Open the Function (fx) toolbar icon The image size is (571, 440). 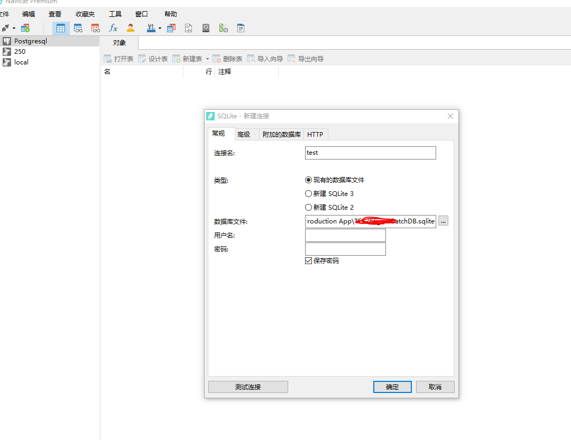[113, 28]
